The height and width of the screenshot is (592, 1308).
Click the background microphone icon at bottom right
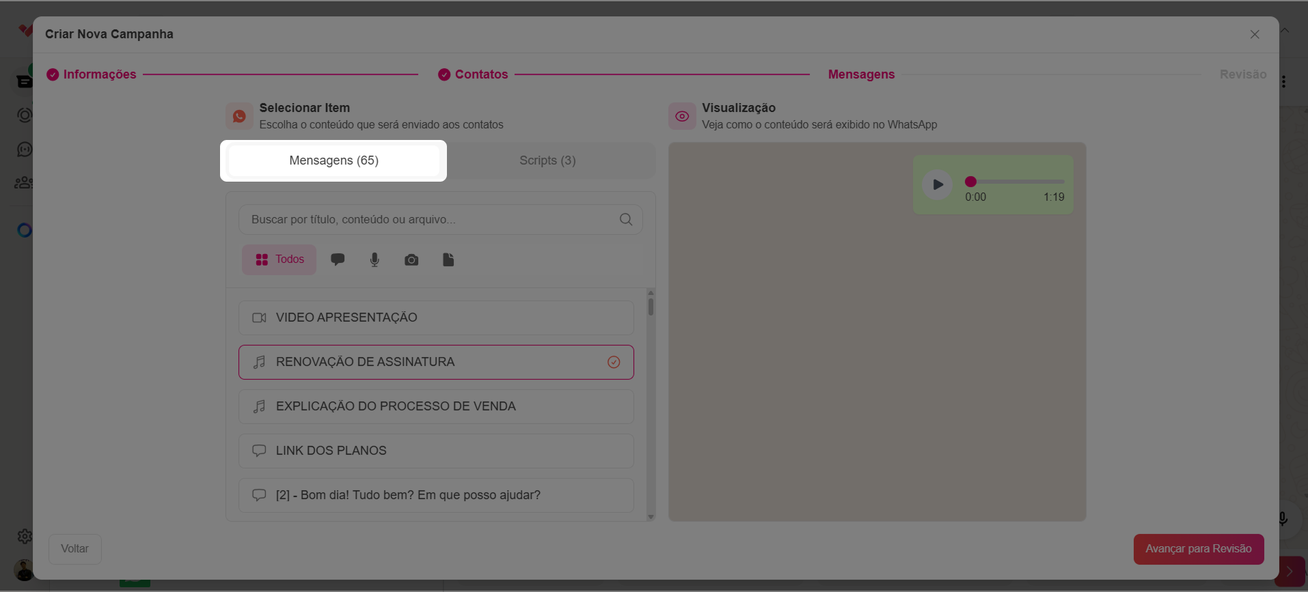(x=1283, y=519)
